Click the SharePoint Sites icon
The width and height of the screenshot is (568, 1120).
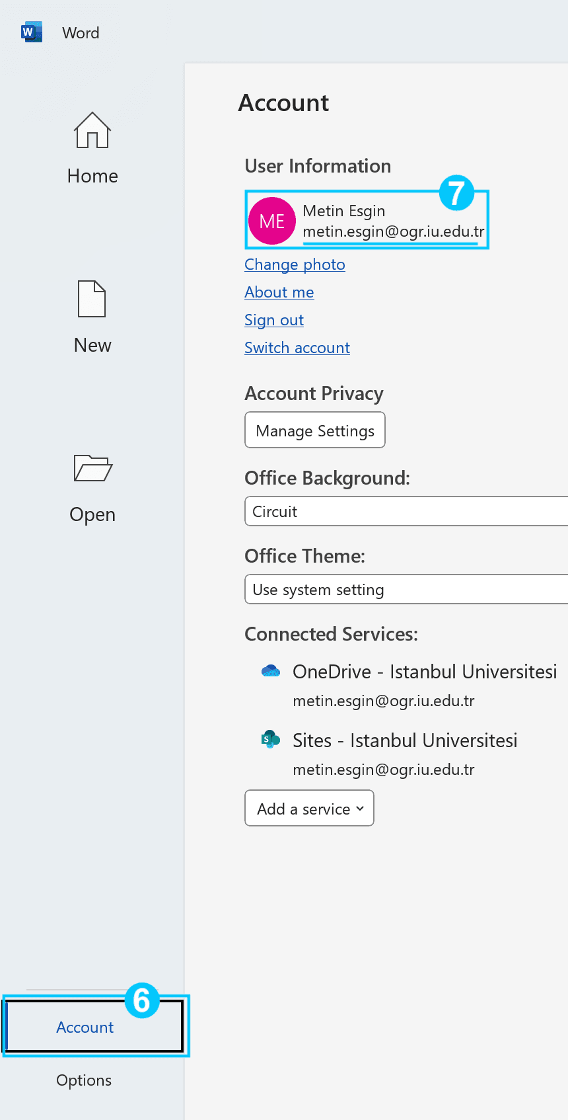click(x=271, y=739)
